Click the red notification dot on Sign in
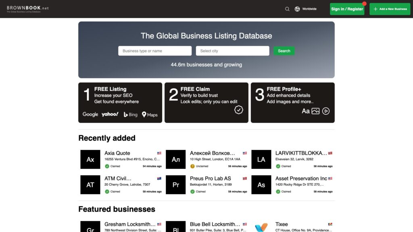 pos(364,3)
